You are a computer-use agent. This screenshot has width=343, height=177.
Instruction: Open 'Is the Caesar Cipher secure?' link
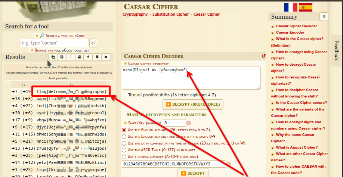[x=302, y=103]
